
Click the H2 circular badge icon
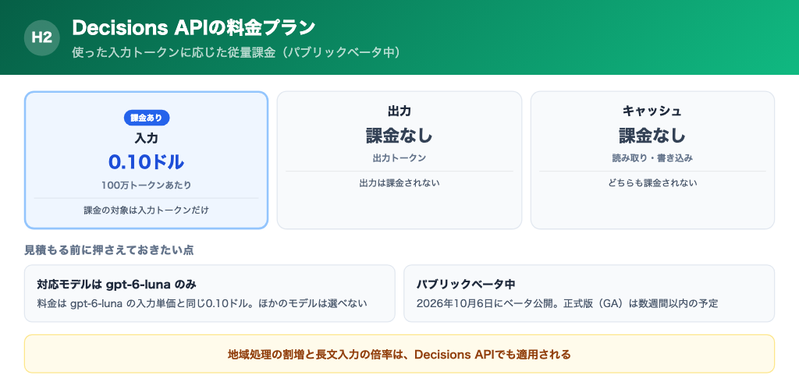click(42, 37)
